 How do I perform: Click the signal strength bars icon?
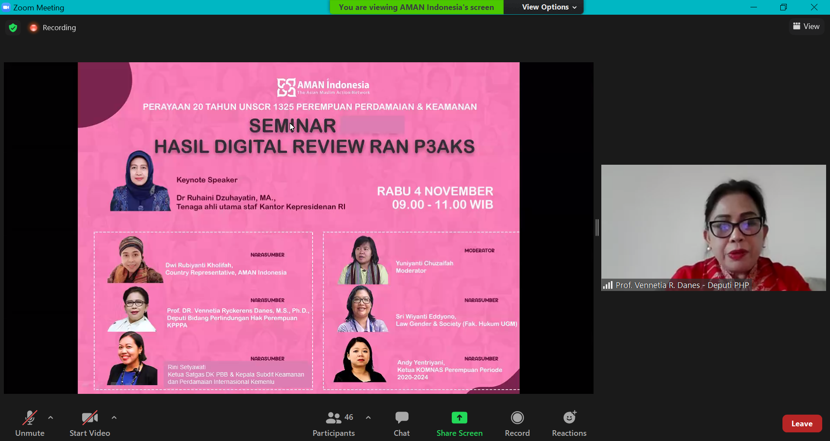[x=608, y=285]
